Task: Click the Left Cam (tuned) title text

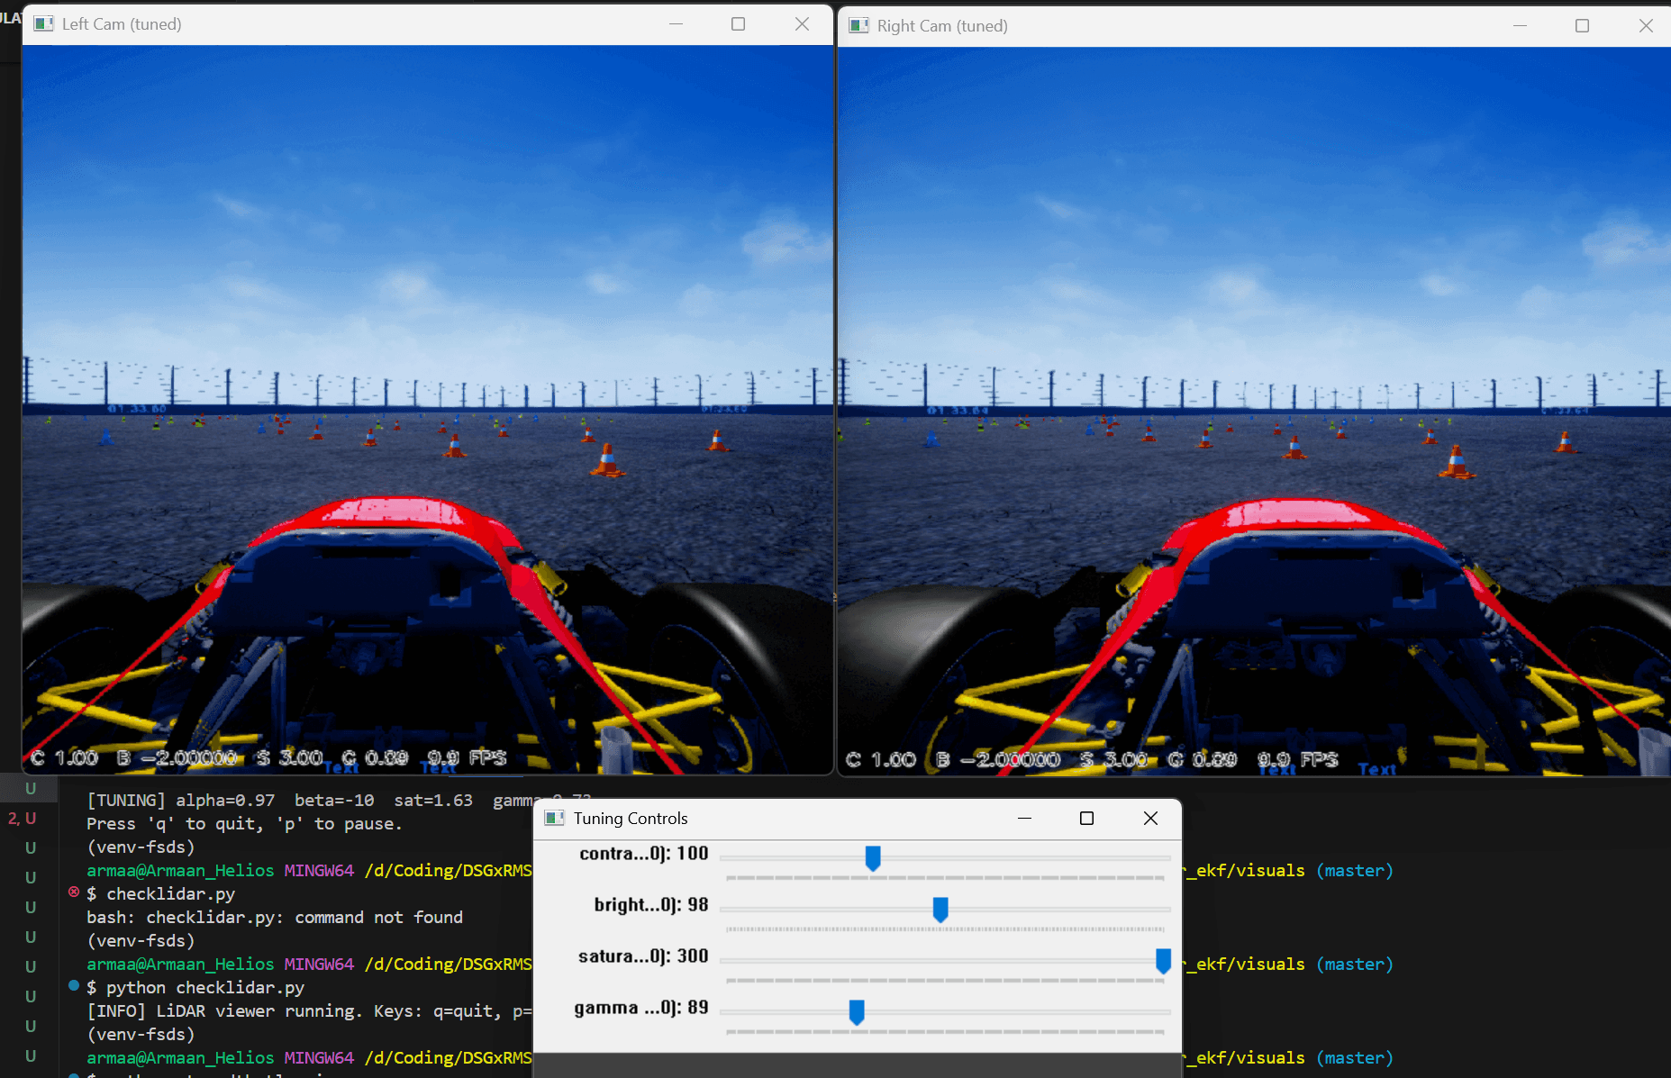Action: (122, 24)
